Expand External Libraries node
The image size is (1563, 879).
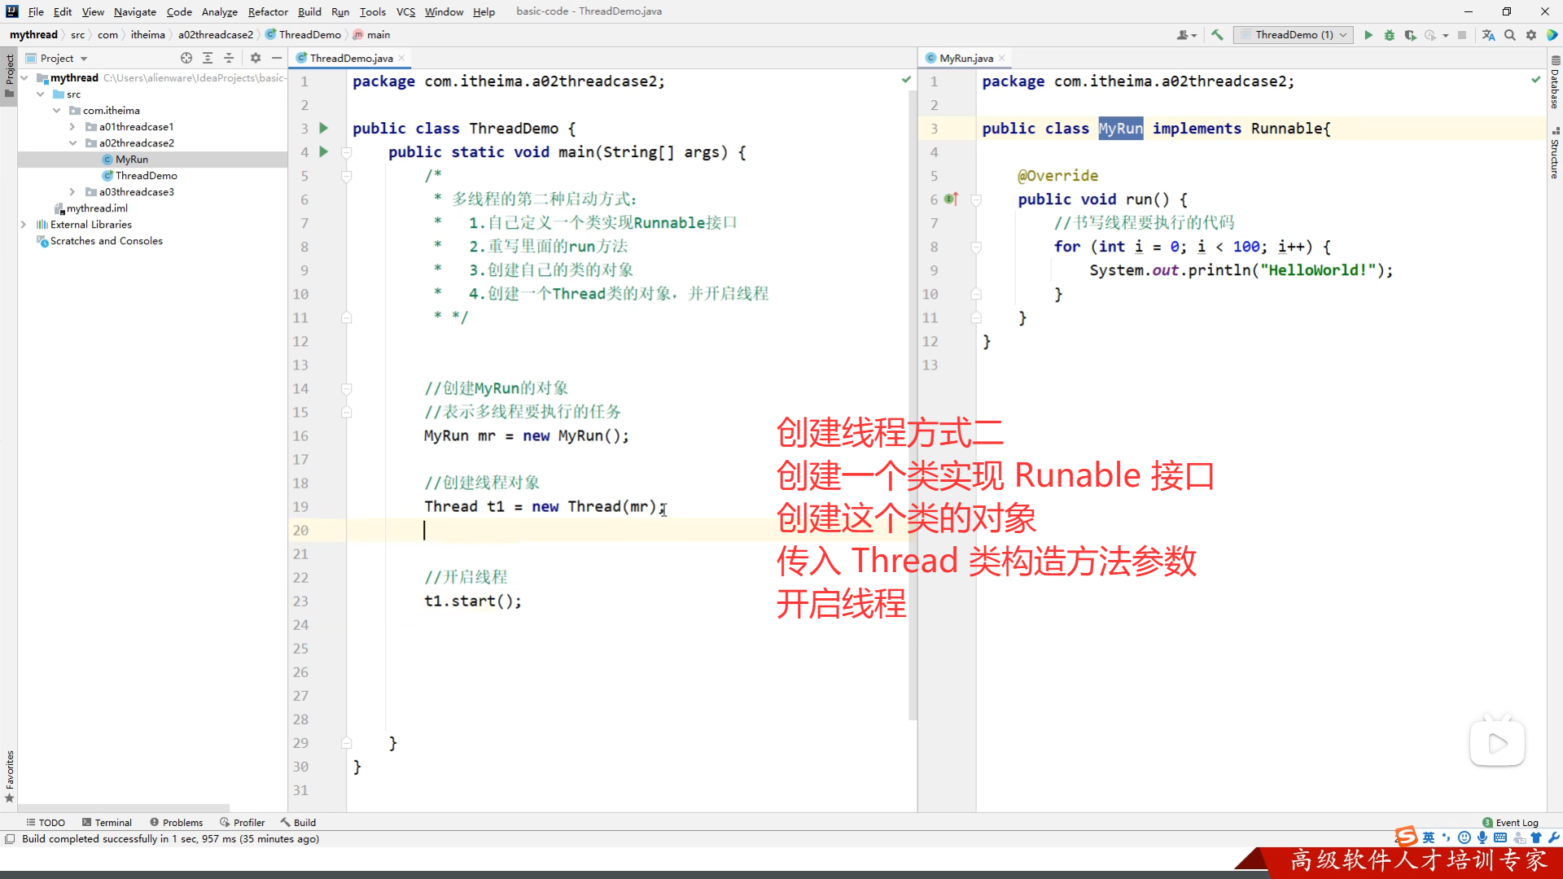(24, 225)
